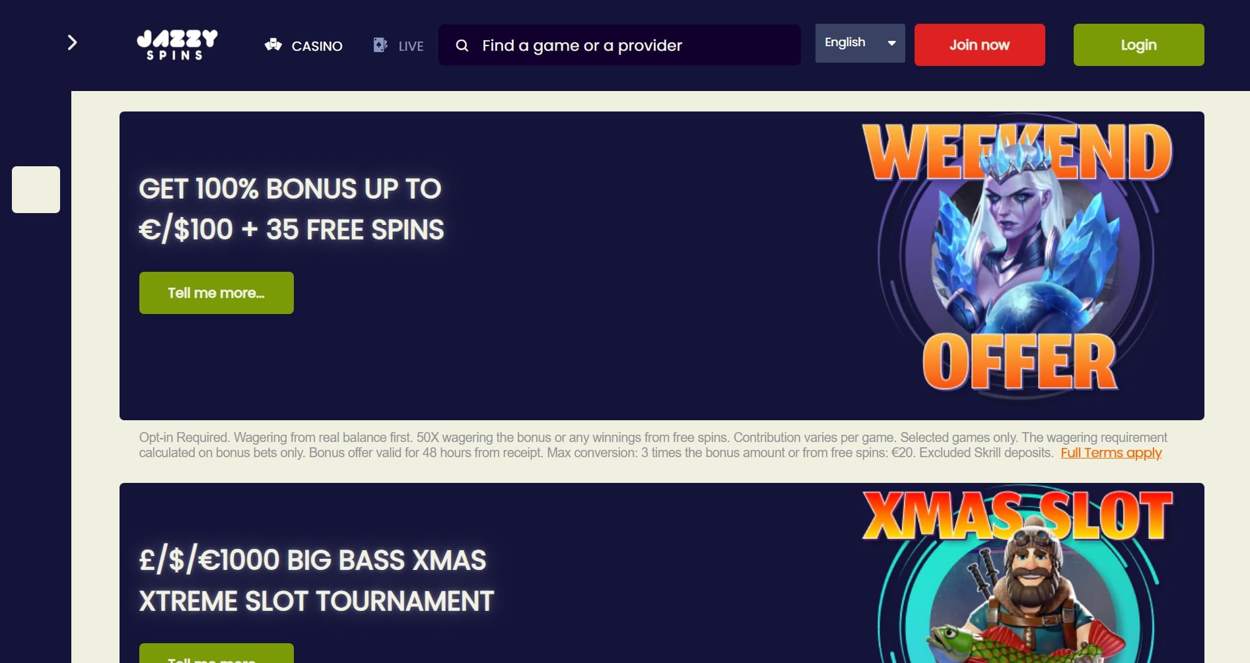Open the CASINO menu item
1250x663 pixels.
click(317, 46)
